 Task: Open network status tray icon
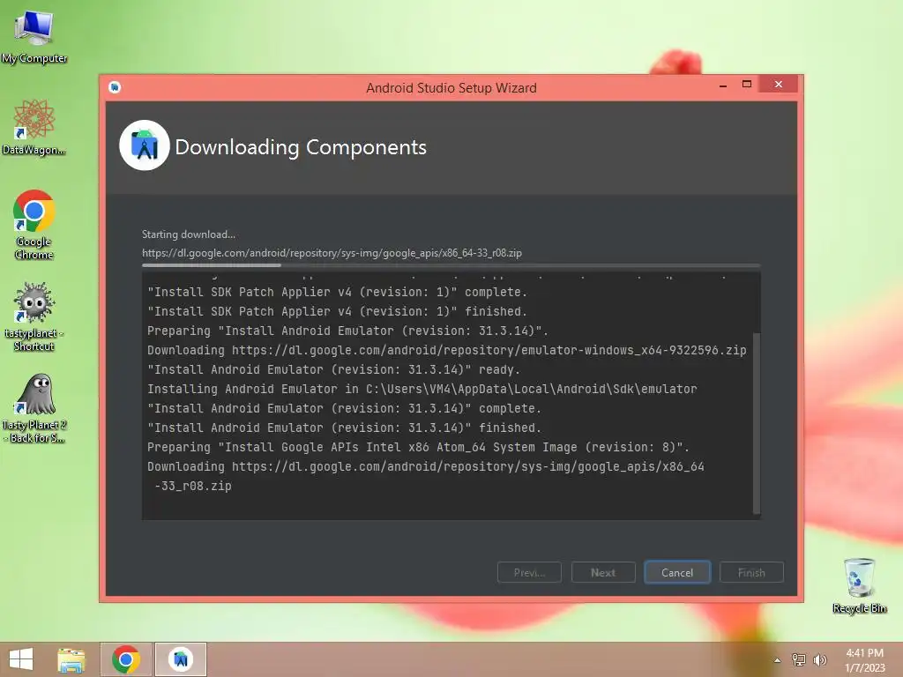tap(799, 659)
